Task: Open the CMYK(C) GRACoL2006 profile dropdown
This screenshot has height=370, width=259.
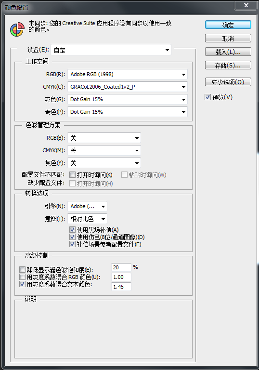Action: (x=128, y=87)
